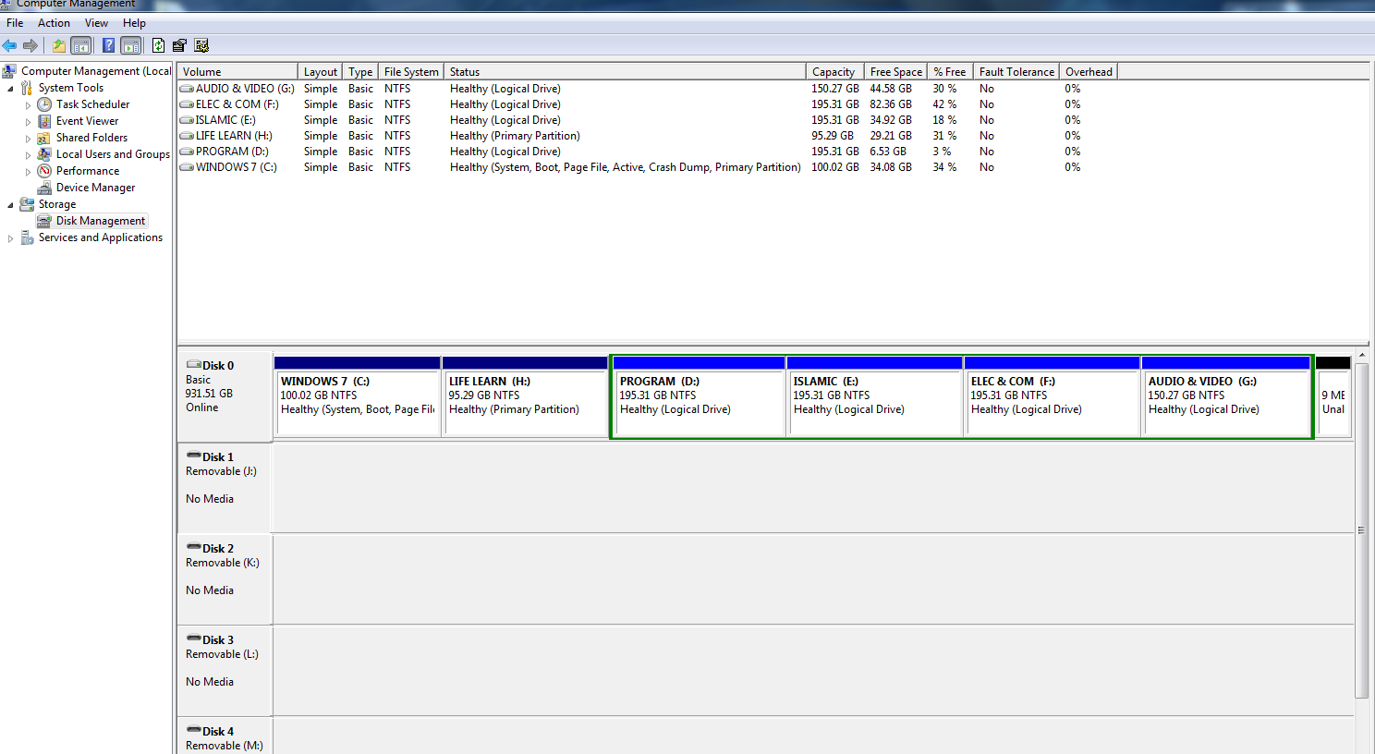Select Event Viewer icon in tree

(44, 121)
